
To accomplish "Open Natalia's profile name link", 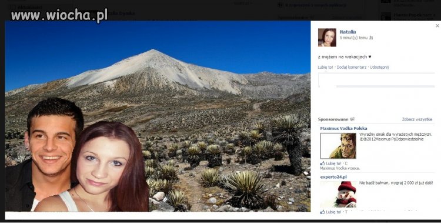I will (348, 32).
